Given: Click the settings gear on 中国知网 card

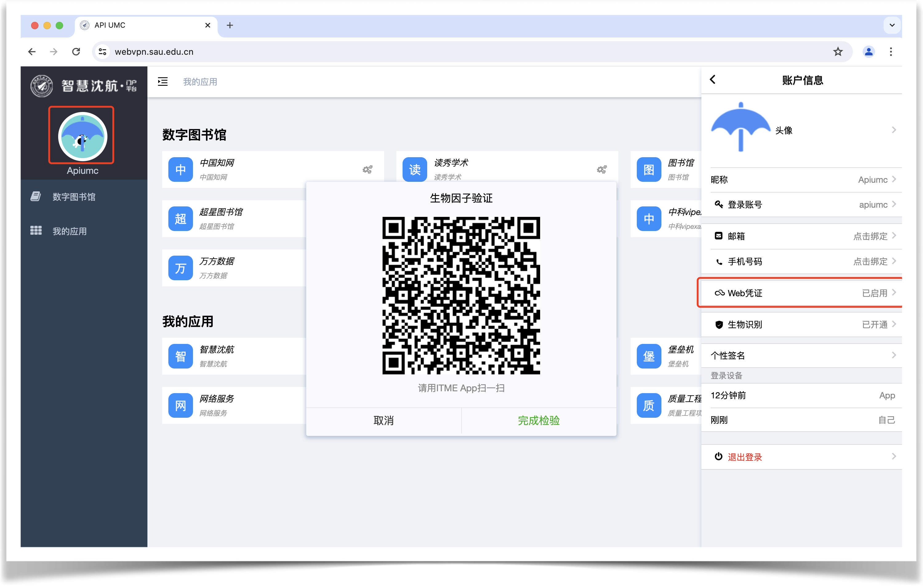Looking at the screenshot, I should [x=367, y=169].
